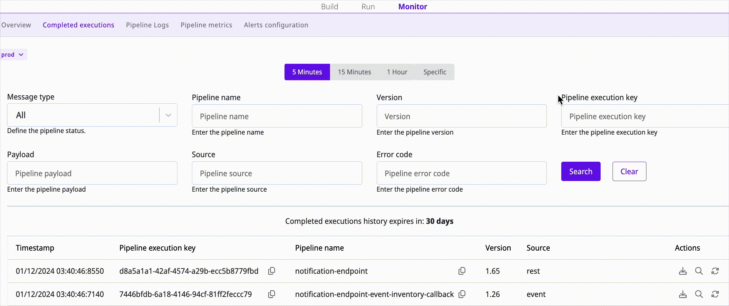Open the Build section

(329, 6)
